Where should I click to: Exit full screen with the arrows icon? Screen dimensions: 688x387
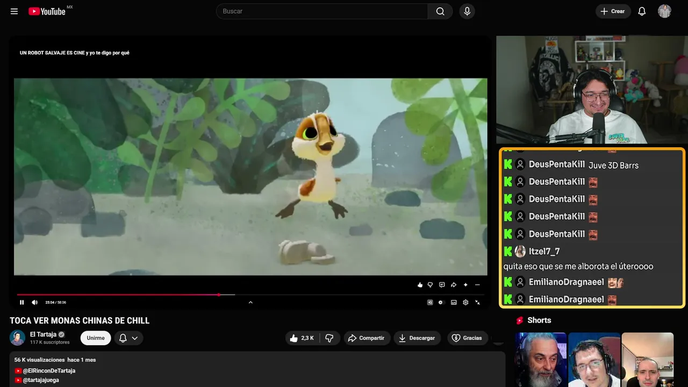click(x=478, y=302)
